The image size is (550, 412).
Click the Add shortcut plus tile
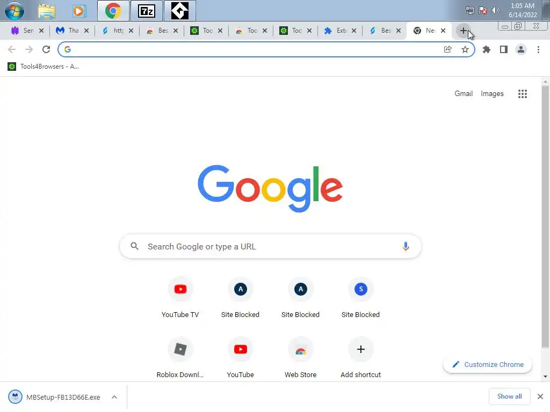pyautogui.click(x=360, y=358)
